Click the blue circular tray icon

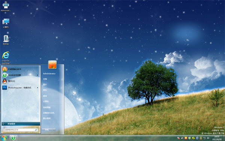(x=197, y=138)
